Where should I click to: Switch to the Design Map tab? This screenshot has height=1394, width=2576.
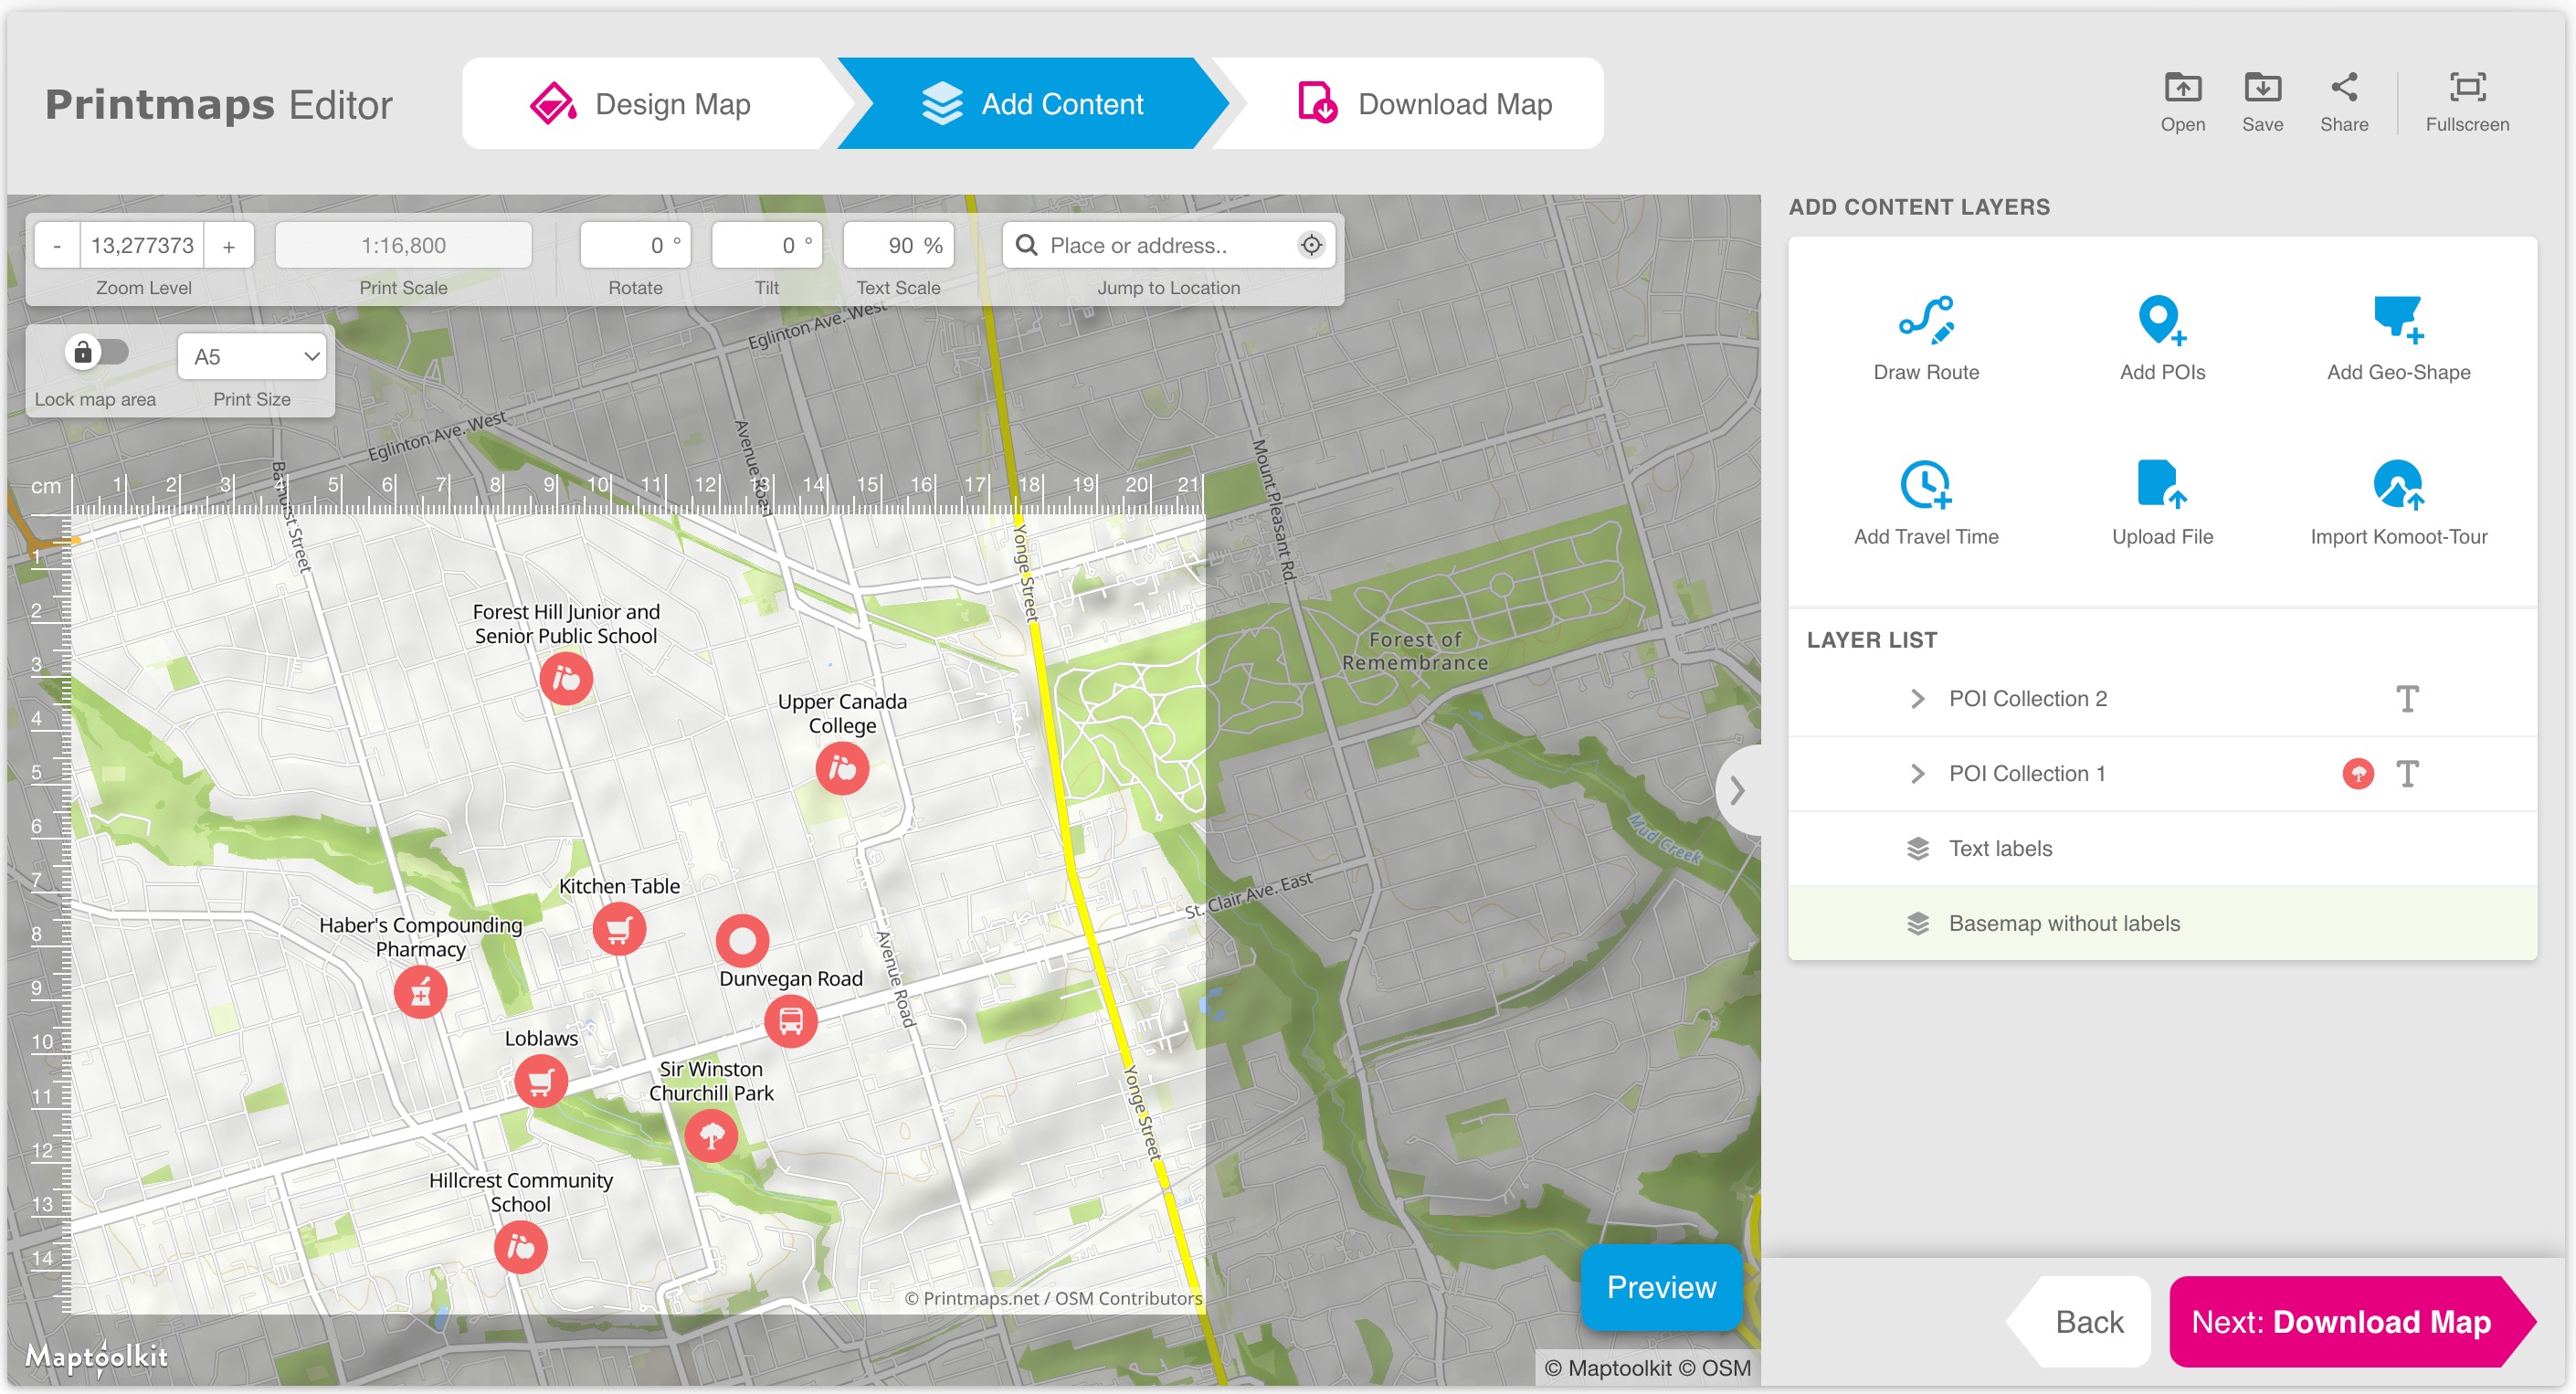[x=641, y=104]
